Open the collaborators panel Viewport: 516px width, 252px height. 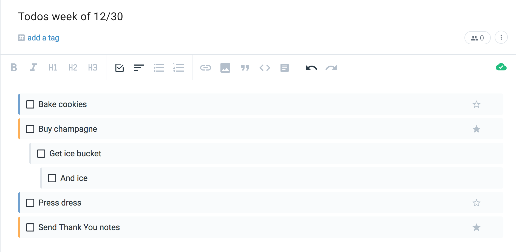pos(477,38)
